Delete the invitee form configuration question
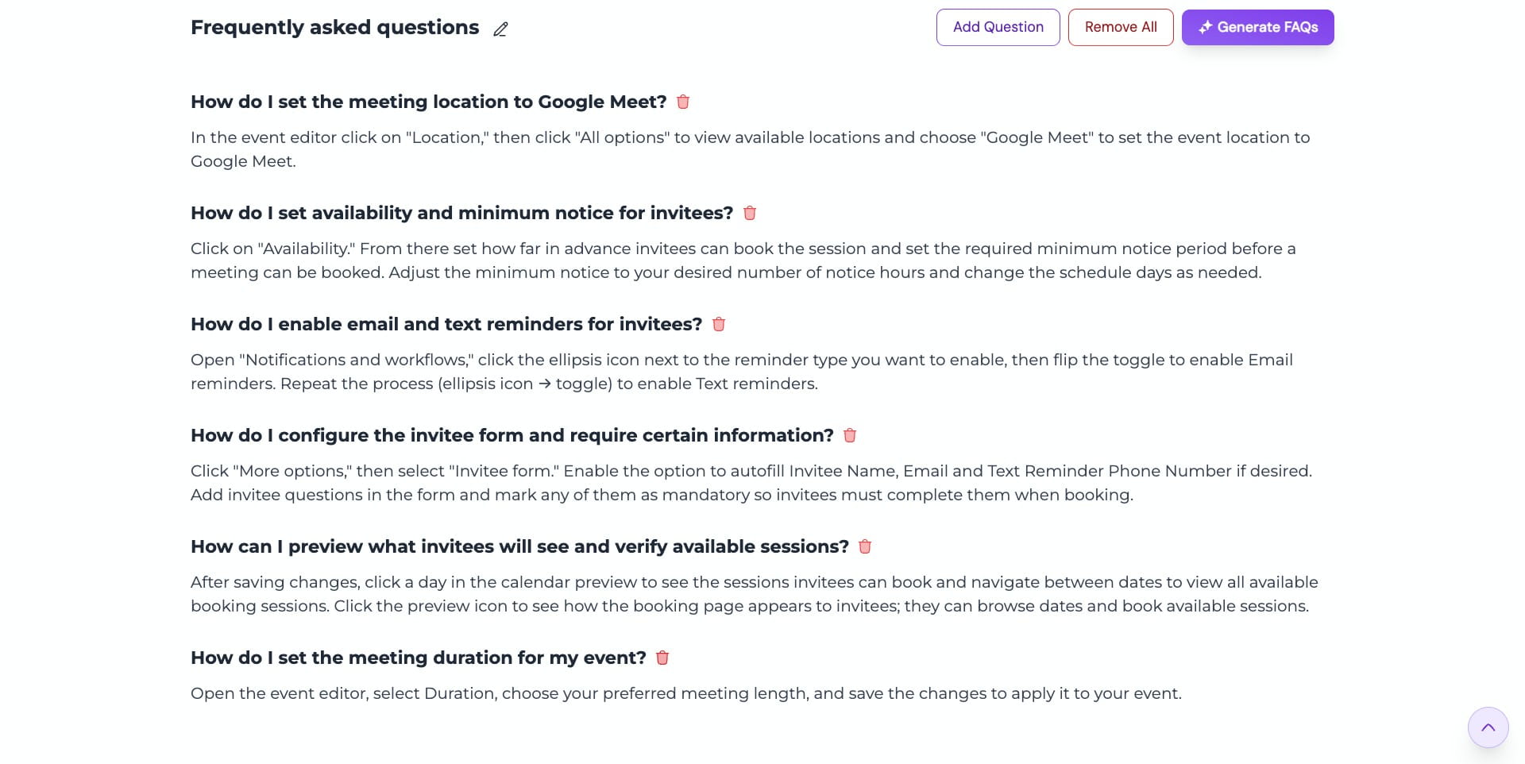Screen dimensions: 1525x764 pyautogui.click(x=849, y=435)
